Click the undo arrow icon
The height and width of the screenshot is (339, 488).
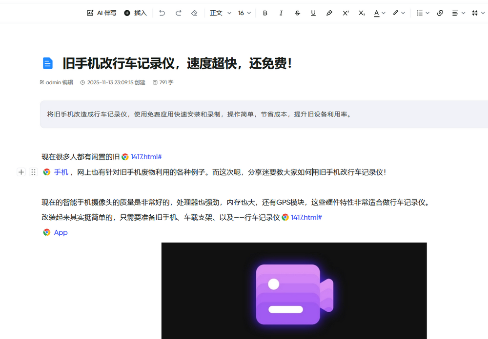pos(162,13)
